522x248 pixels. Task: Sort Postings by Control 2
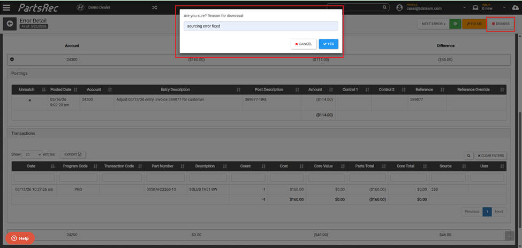tap(390, 89)
